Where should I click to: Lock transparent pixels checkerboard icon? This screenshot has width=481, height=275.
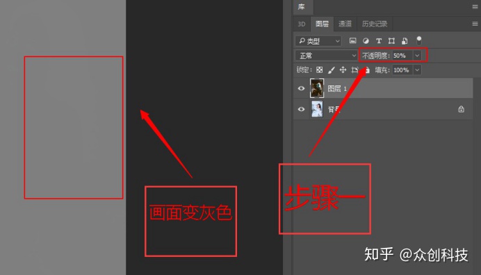click(x=319, y=70)
